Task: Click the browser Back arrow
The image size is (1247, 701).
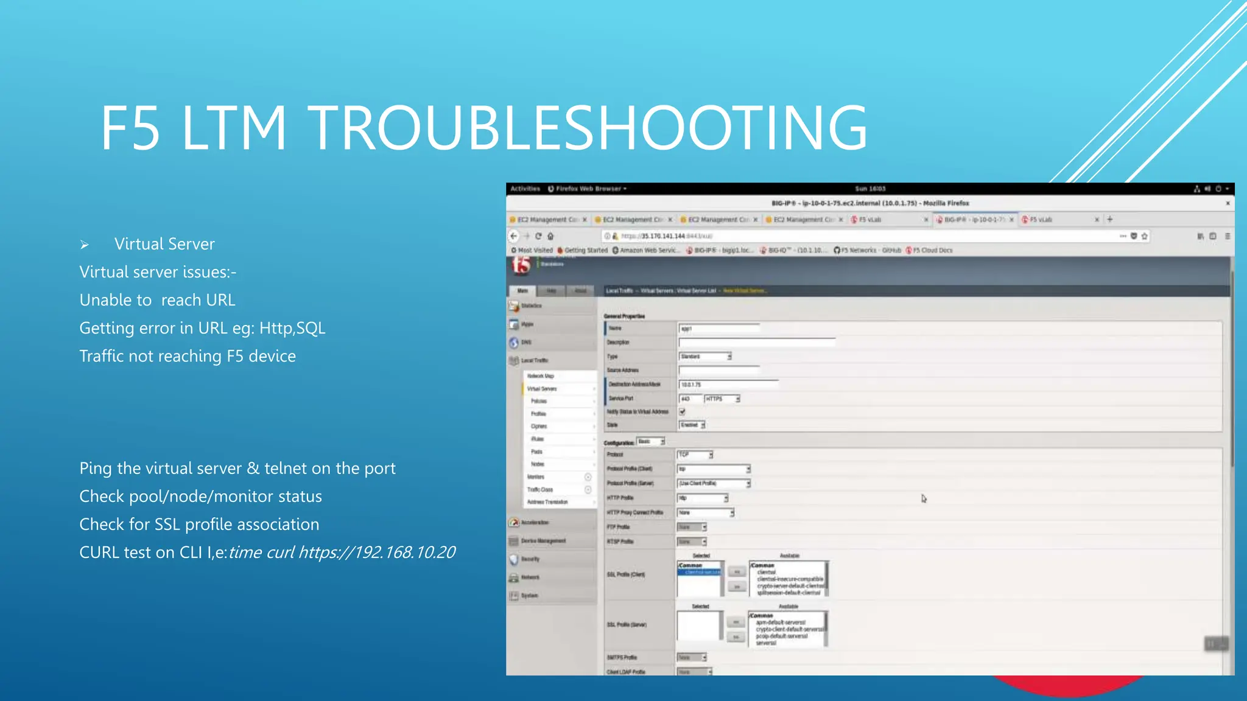Action: tap(514, 236)
